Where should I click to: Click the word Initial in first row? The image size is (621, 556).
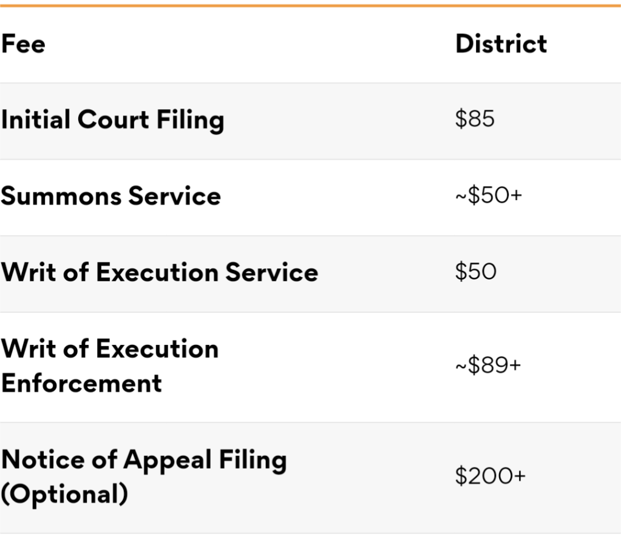36,119
